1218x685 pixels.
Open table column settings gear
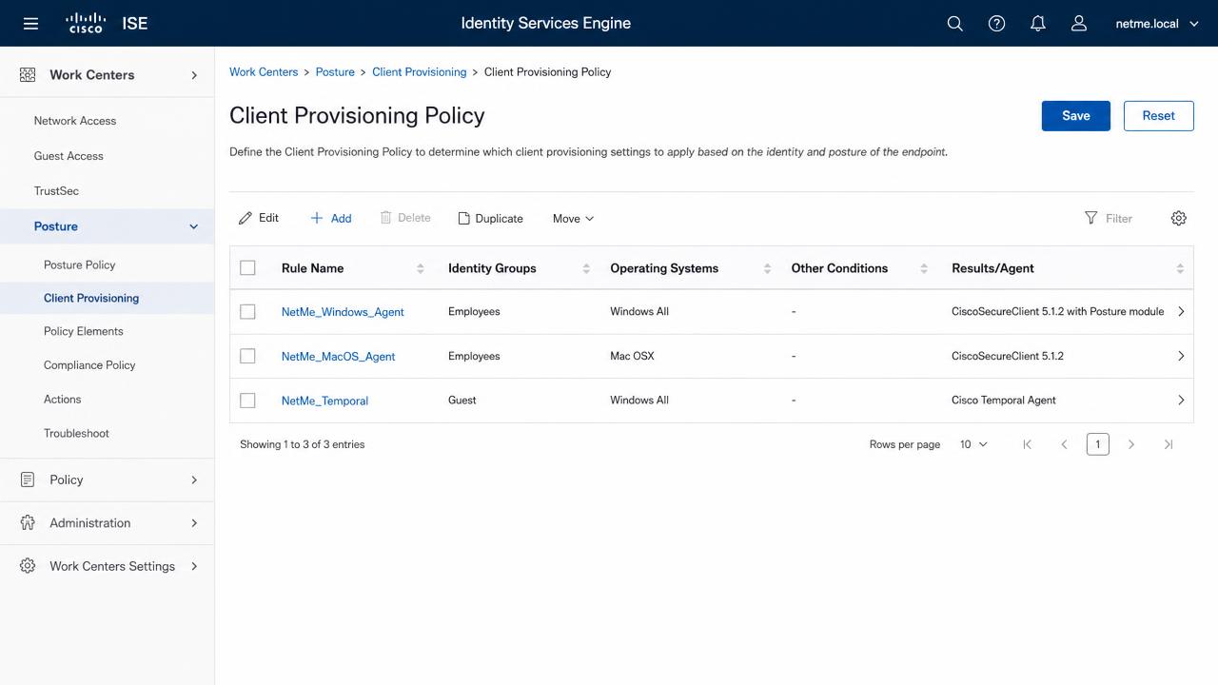1179,218
